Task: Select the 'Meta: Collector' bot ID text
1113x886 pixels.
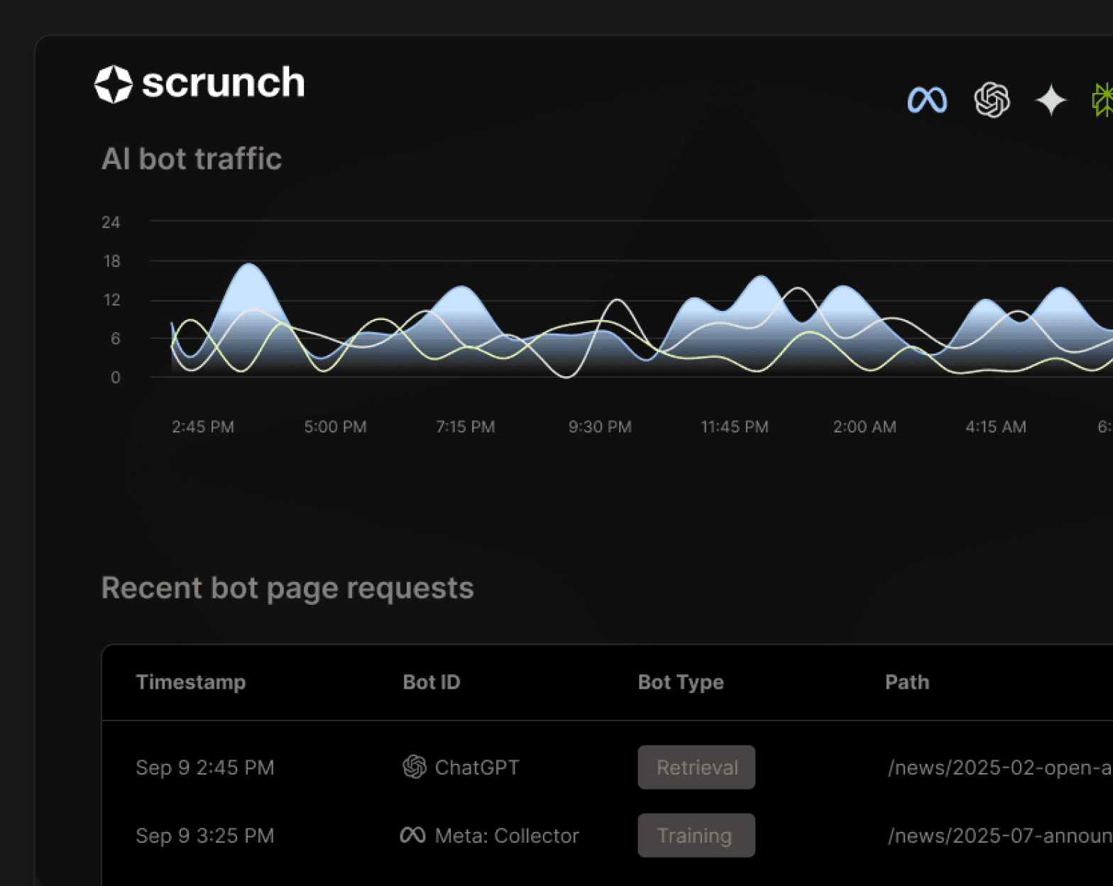Action: (507, 836)
